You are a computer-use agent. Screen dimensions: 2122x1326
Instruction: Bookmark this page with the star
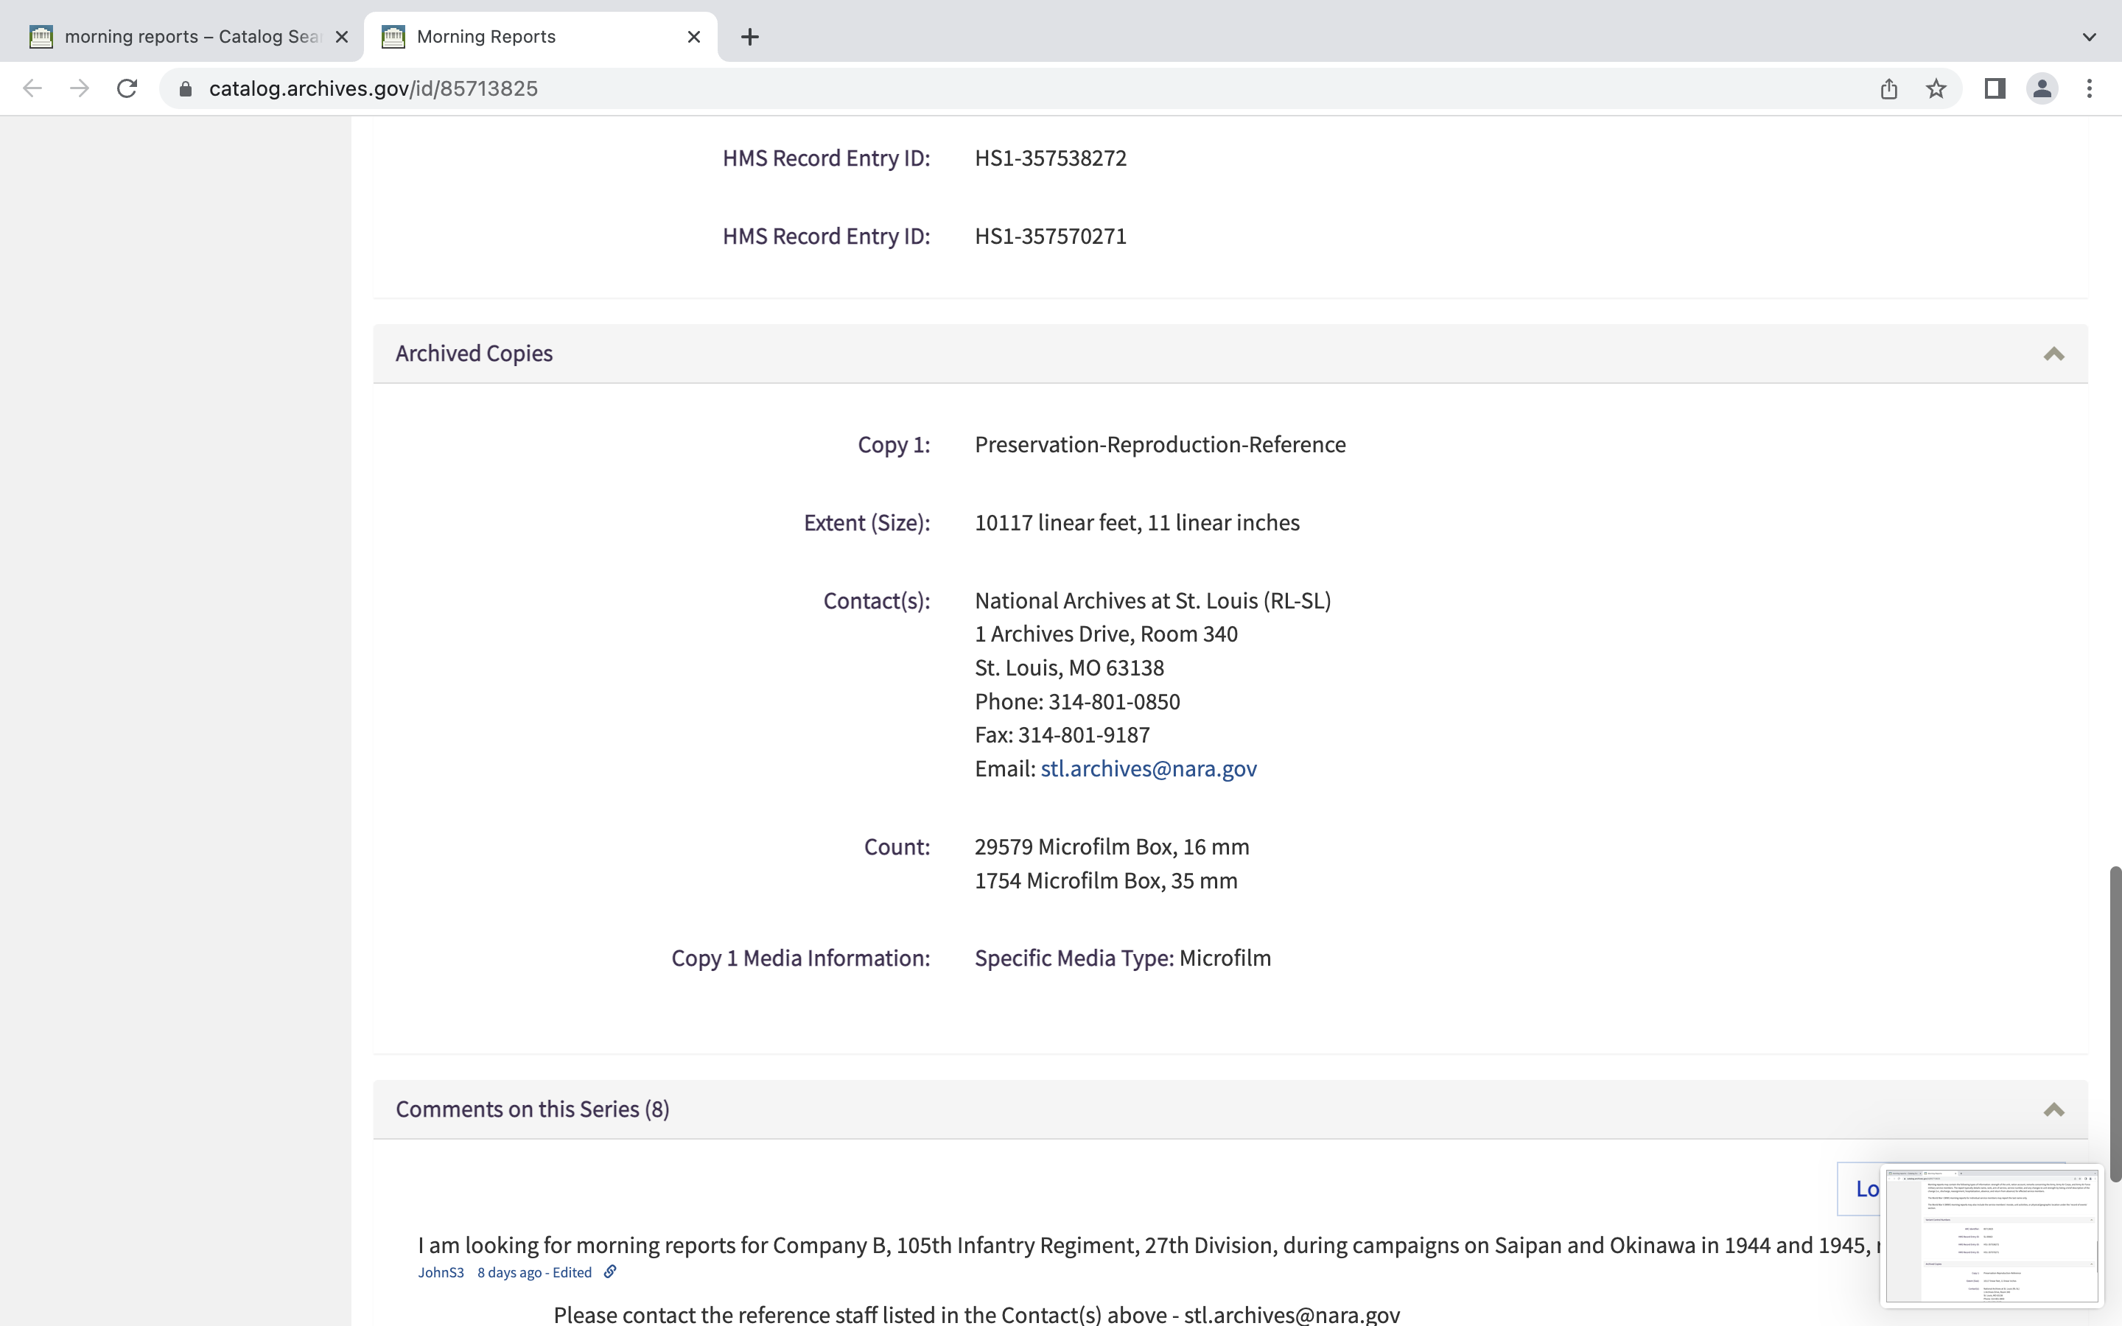1936,88
